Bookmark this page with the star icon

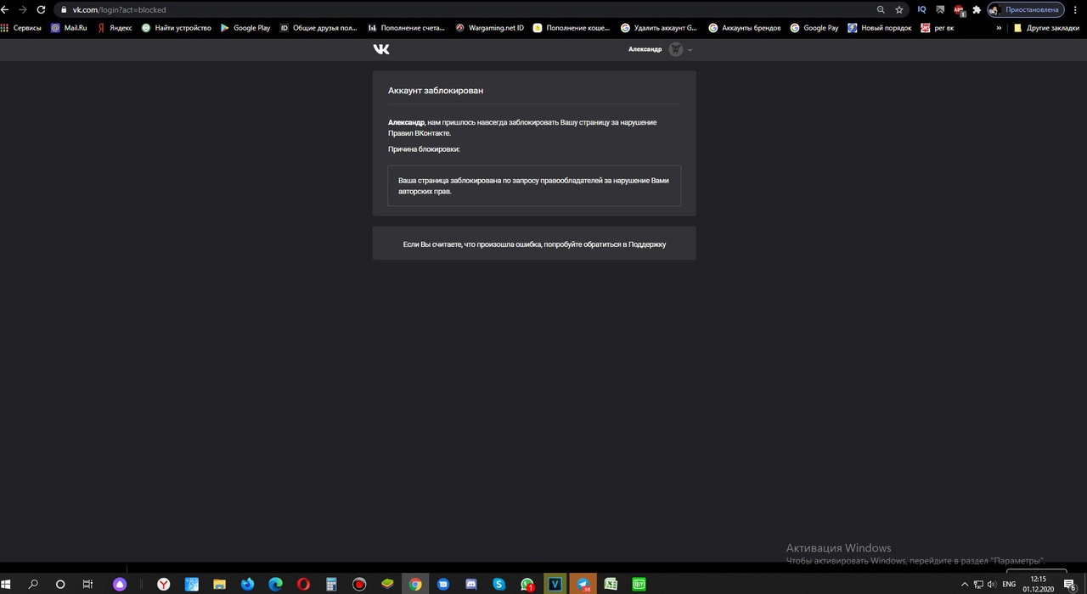coord(899,9)
